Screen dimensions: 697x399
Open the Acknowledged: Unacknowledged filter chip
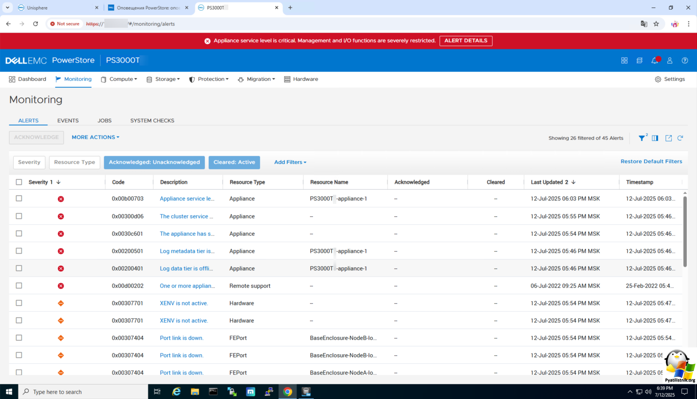point(154,162)
